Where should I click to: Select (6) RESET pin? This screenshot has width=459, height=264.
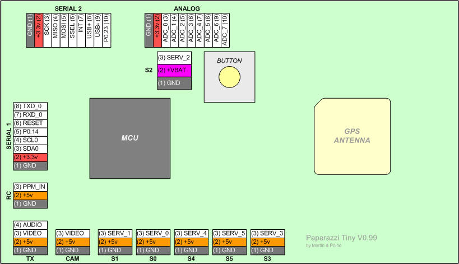[x=30, y=123]
